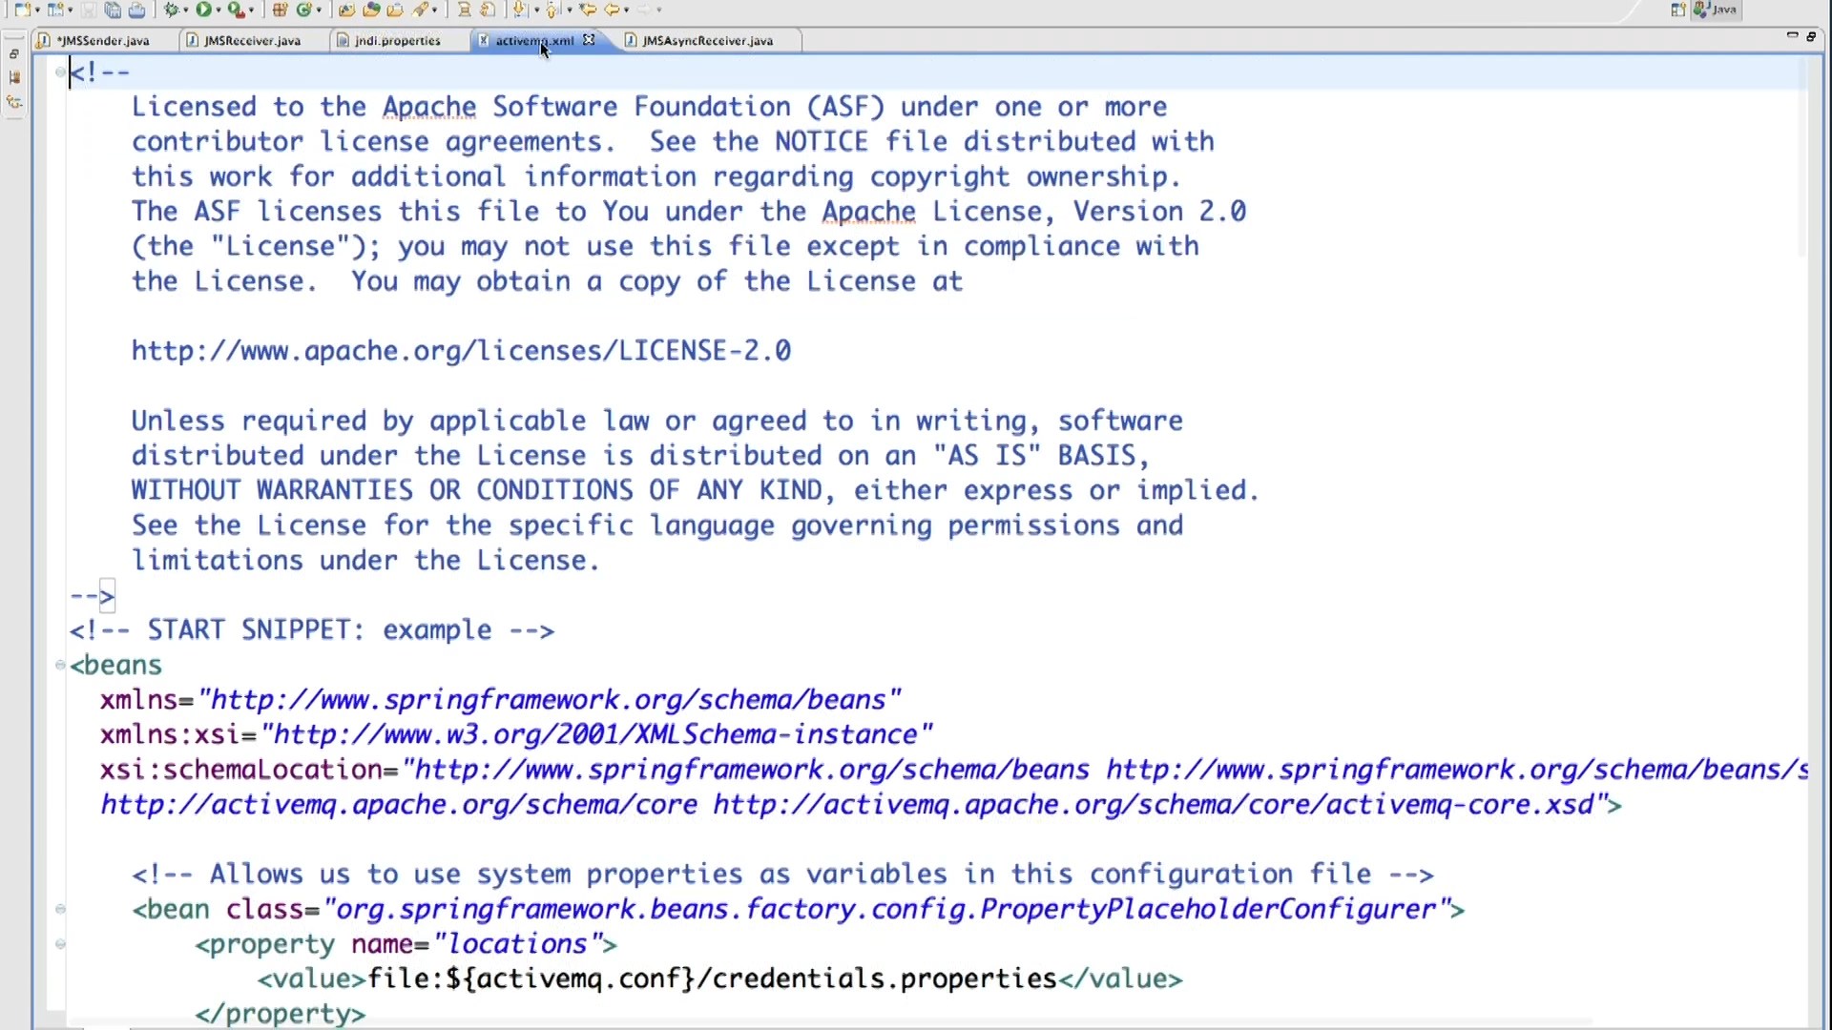Click the closing </property> tag
Image resolution: width=1832 pixels, height=1030 pixels.
(280, 1014)
